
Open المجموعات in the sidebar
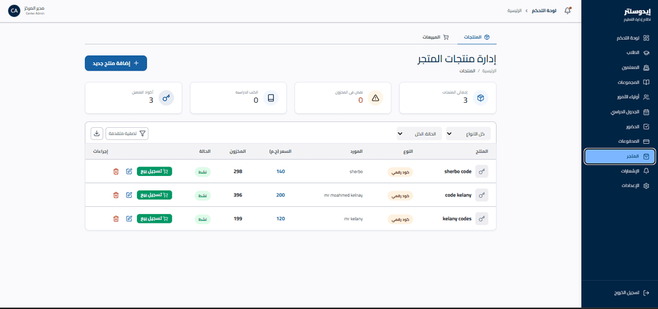(619, 82)
